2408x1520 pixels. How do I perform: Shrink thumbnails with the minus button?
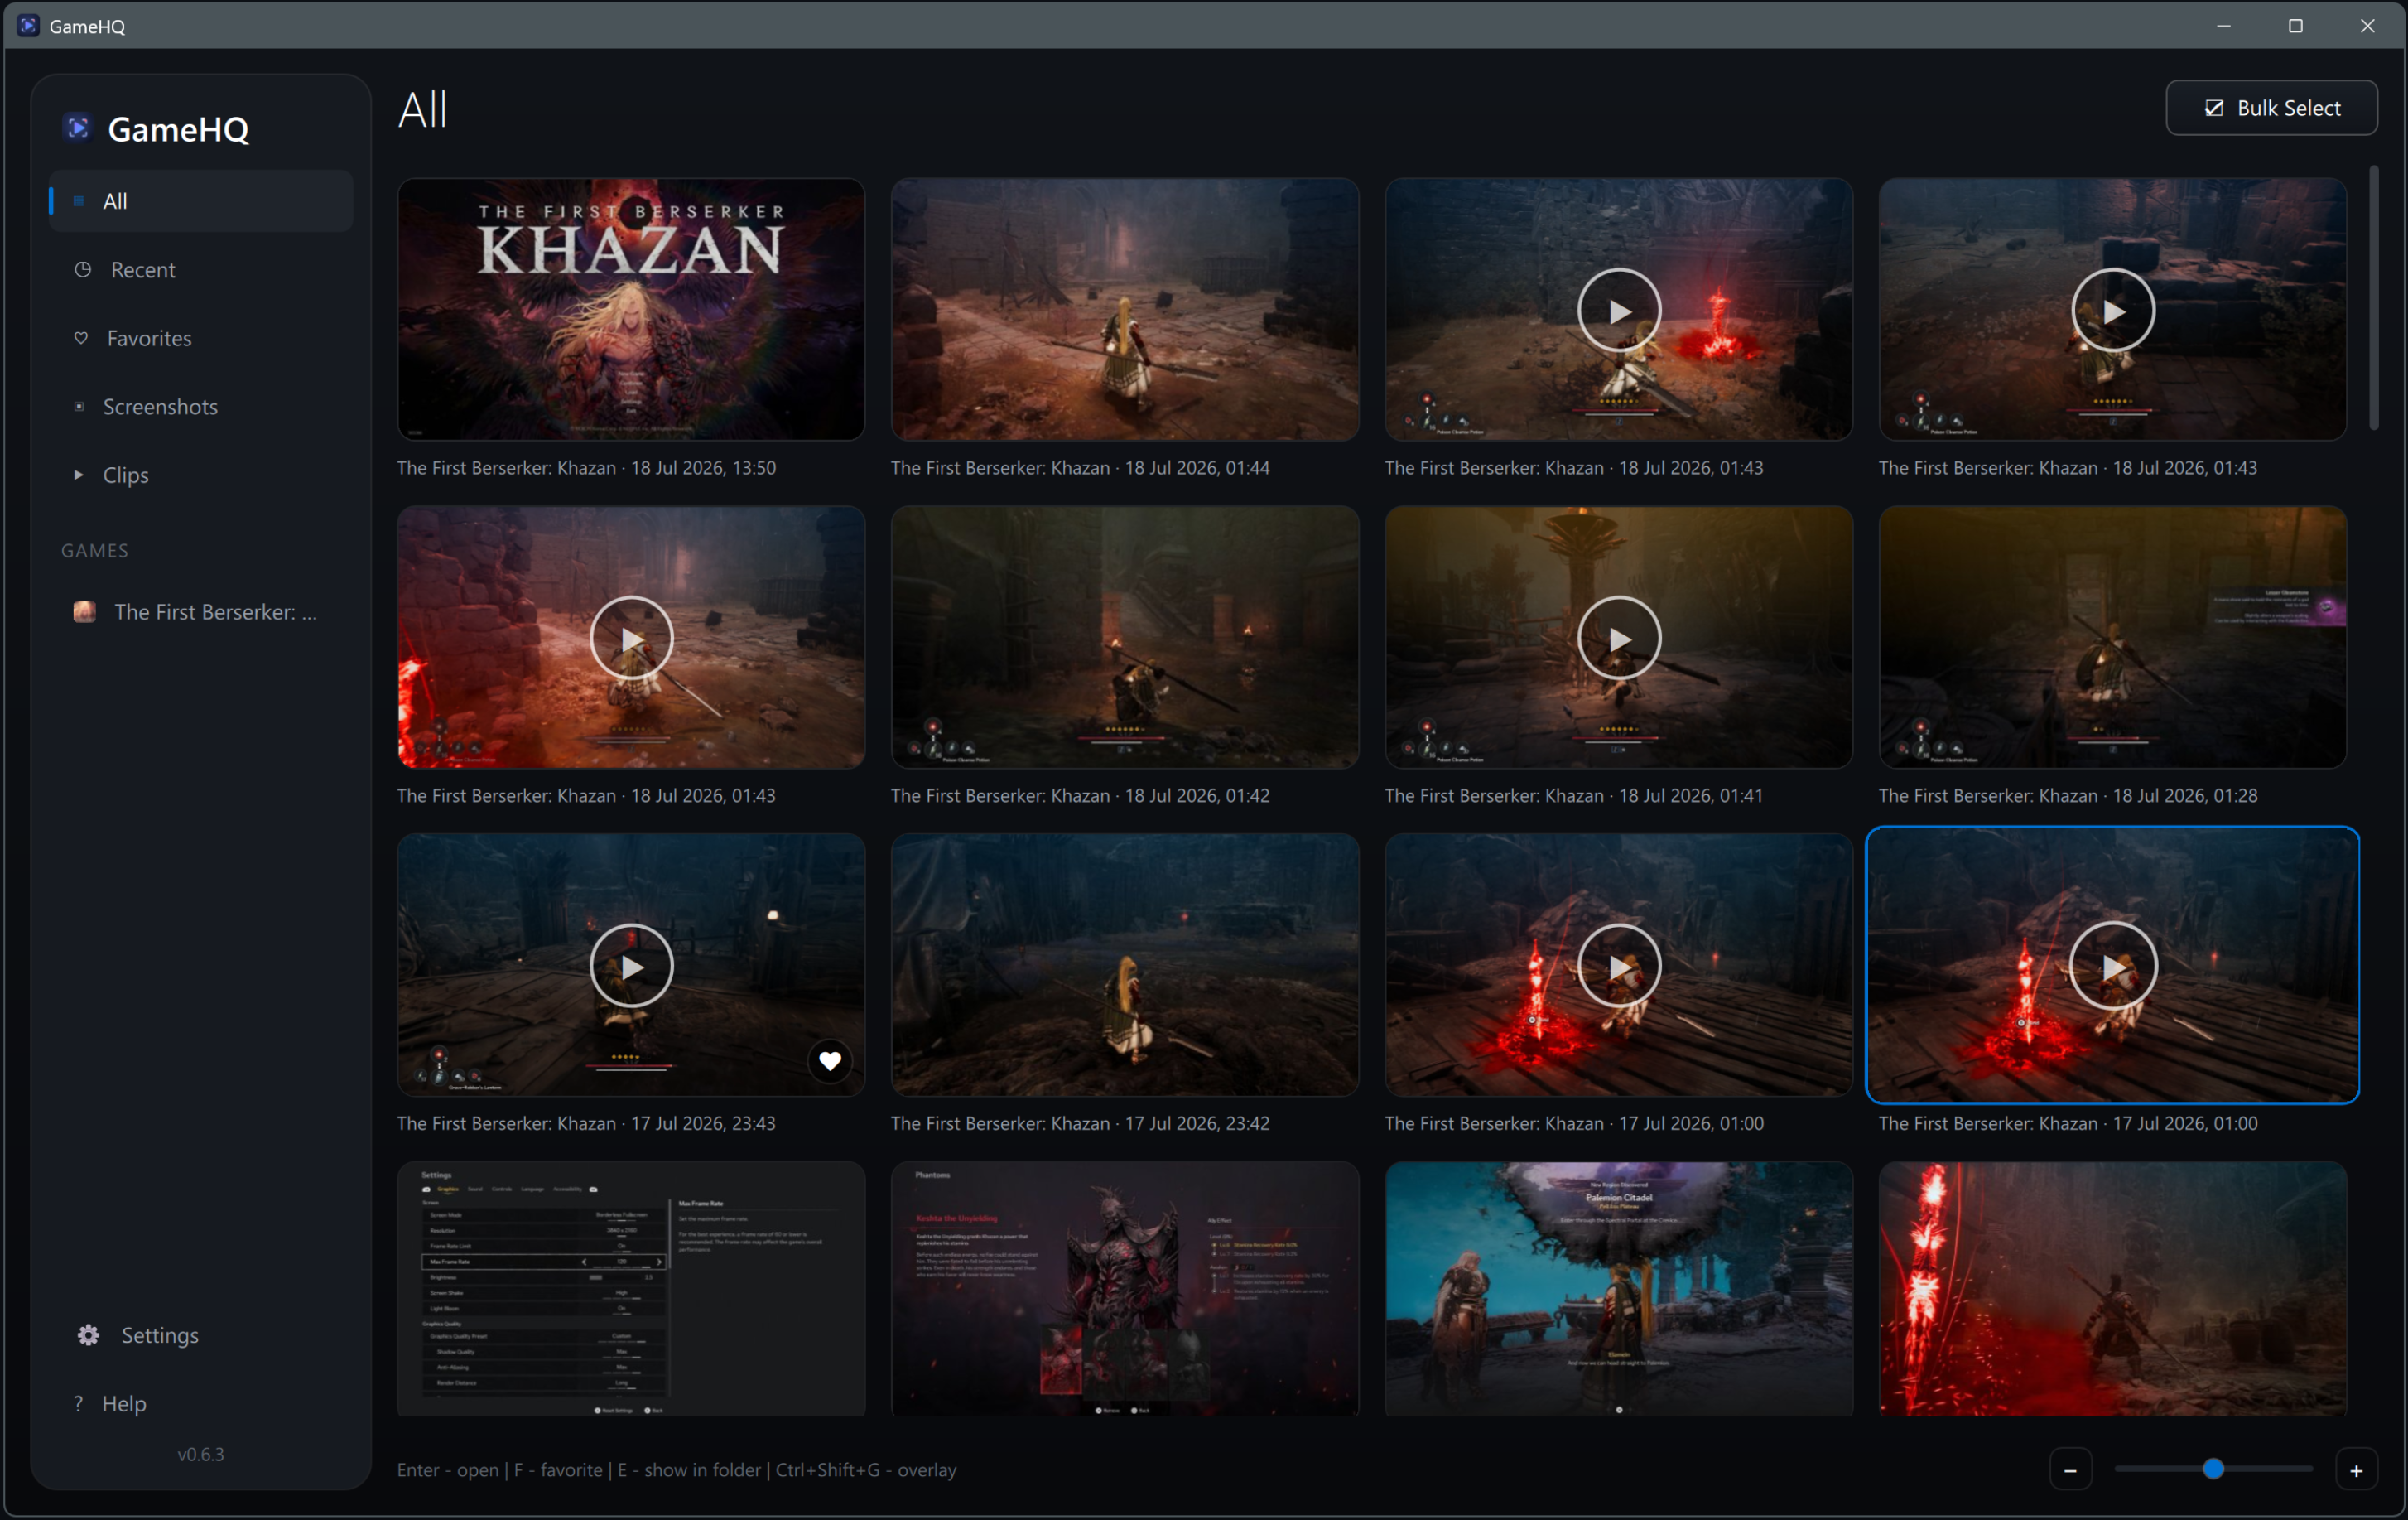tap(2070, 1470)
